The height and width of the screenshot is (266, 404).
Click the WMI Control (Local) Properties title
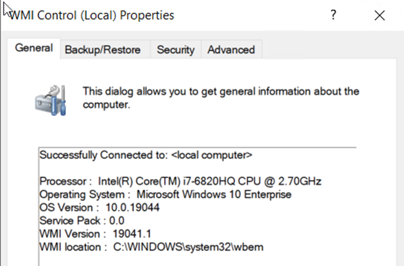92,16
